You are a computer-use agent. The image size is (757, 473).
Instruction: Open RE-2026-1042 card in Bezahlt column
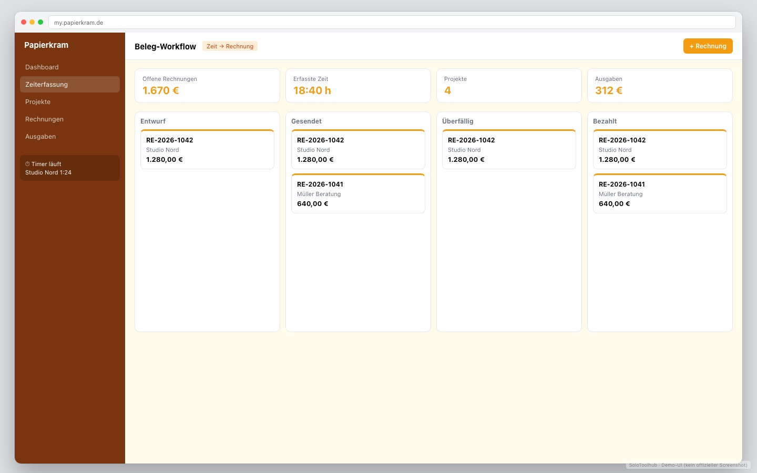click(x=660, y=149)
